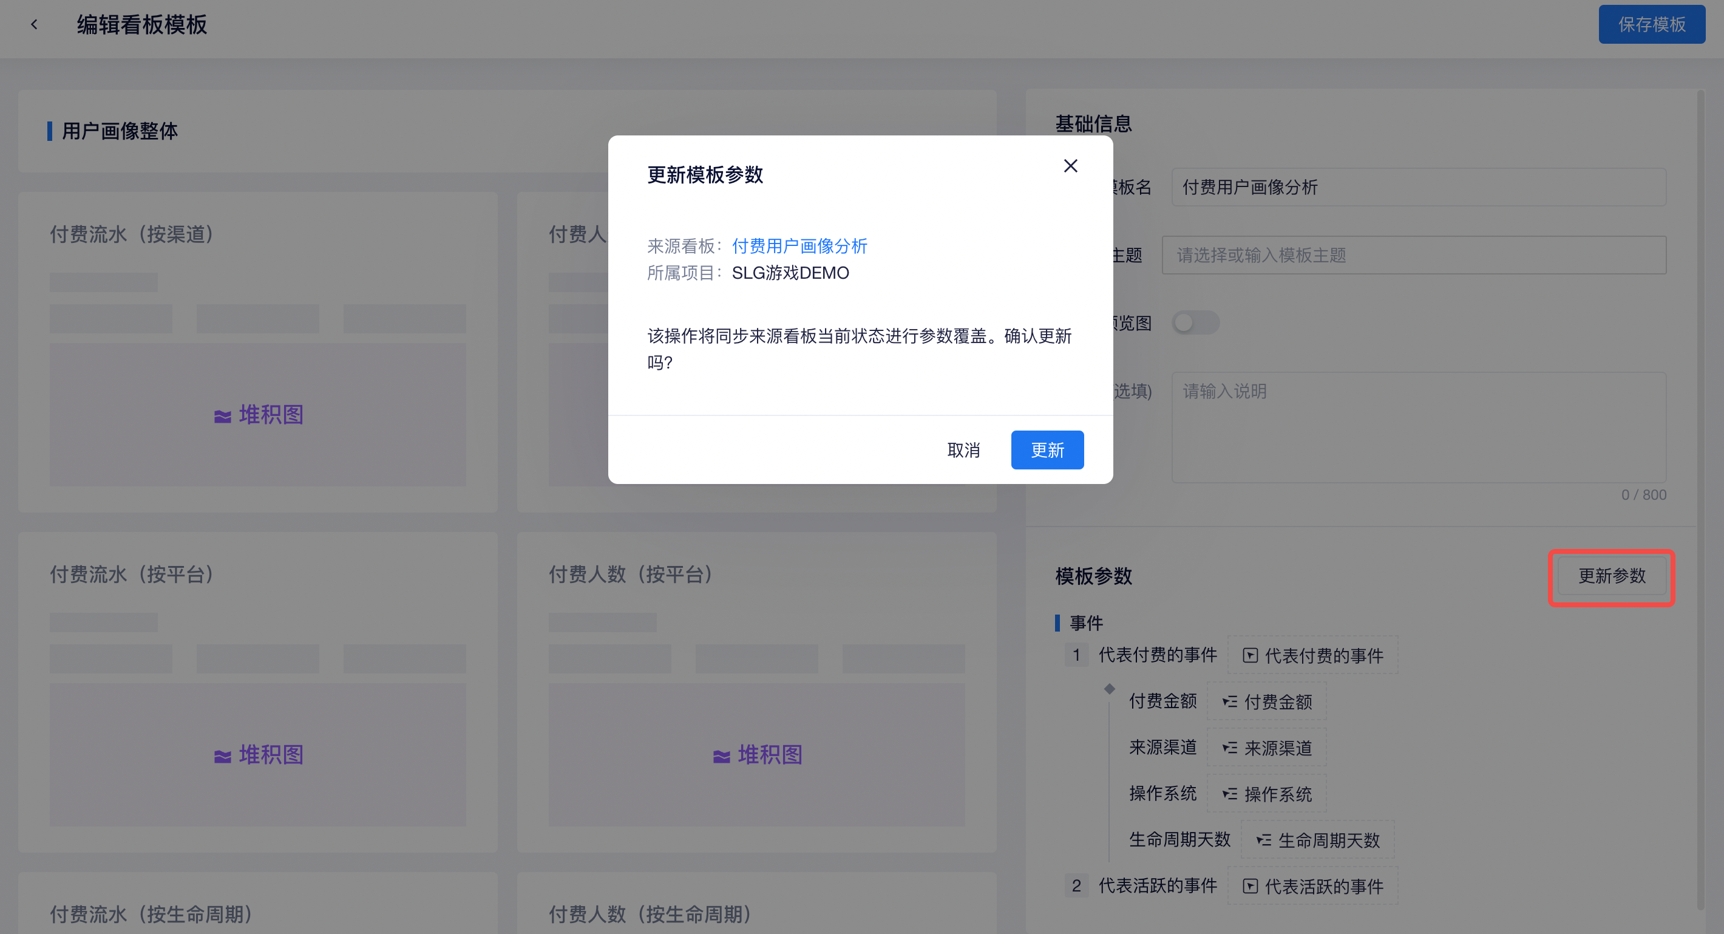Collapse the diamond node under 代表付费的事件

pyautogui.click(x=1109, y=688)
